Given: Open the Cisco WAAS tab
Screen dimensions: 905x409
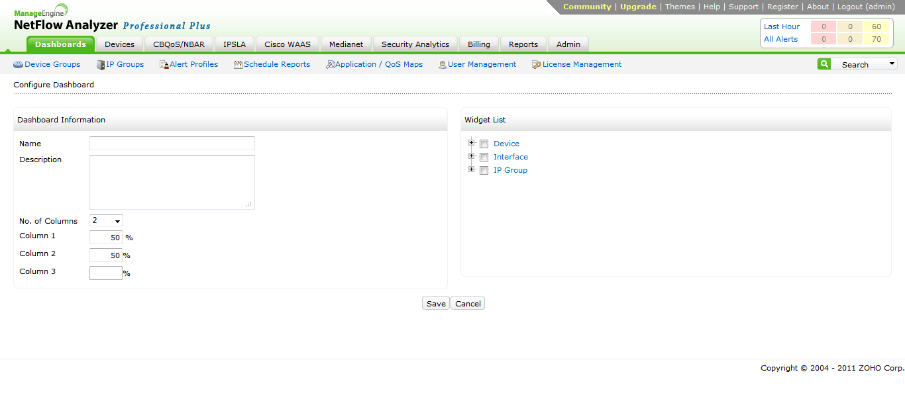Looking at the screenshot, I should pyautogui.click(x=288, y=44).
